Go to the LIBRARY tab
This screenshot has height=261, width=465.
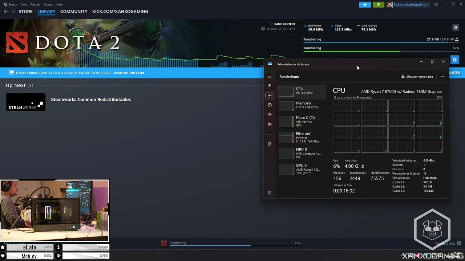click(x=46, y=12)
